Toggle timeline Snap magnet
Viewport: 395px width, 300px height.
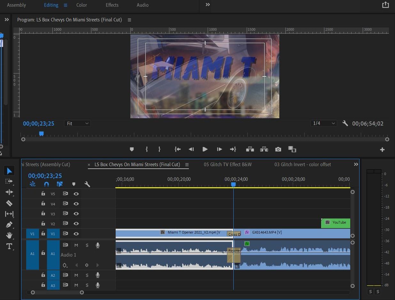pos(46,184)
